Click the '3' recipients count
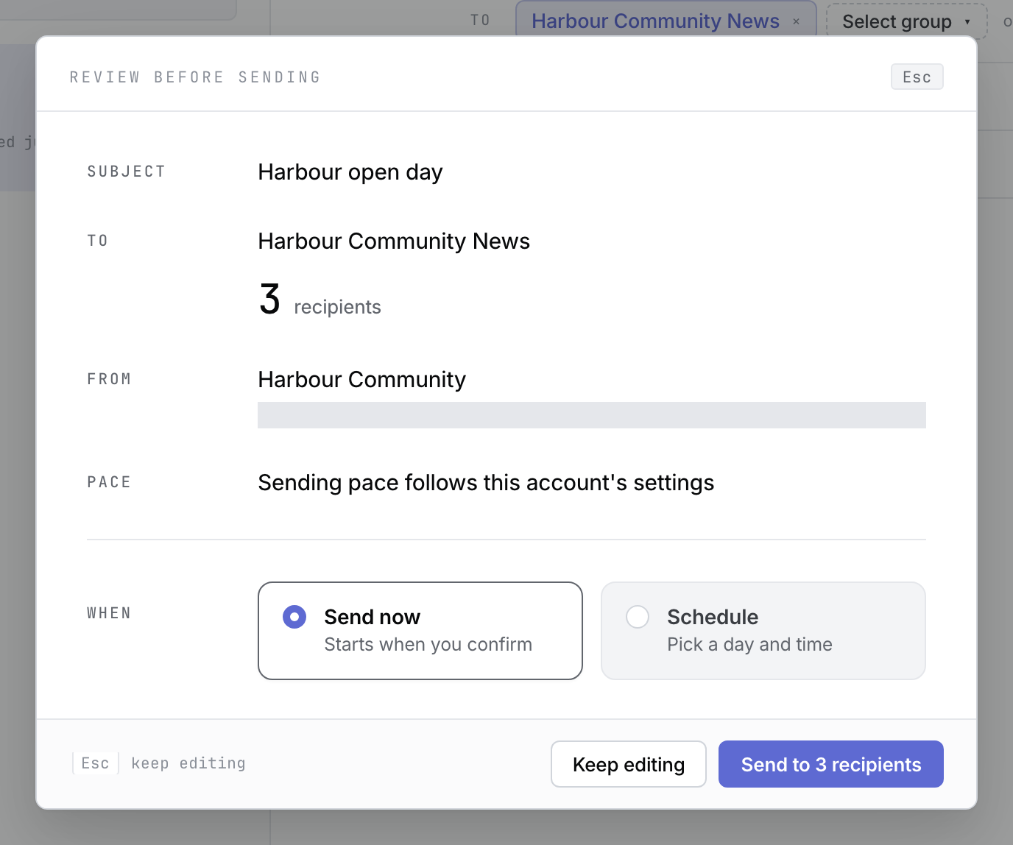The height and width of the screenshot is (845, 1013). point(270,300)
